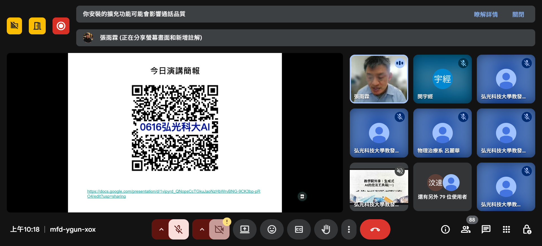Viewport: 542px width, 246px height.
Task: Click the yellow camera-off extension icon
Action: point(14,26)
